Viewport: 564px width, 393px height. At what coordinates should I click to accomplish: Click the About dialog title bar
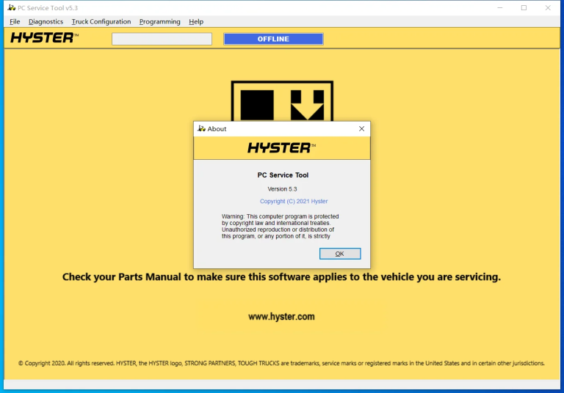coord(279,129)
